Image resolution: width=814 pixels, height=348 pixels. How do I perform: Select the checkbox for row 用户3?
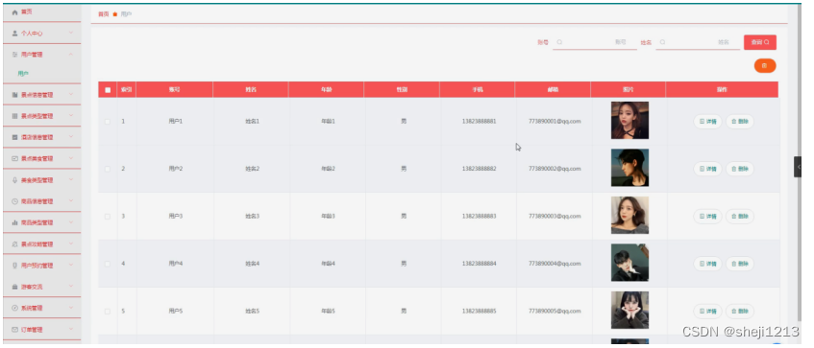[108, 217]
